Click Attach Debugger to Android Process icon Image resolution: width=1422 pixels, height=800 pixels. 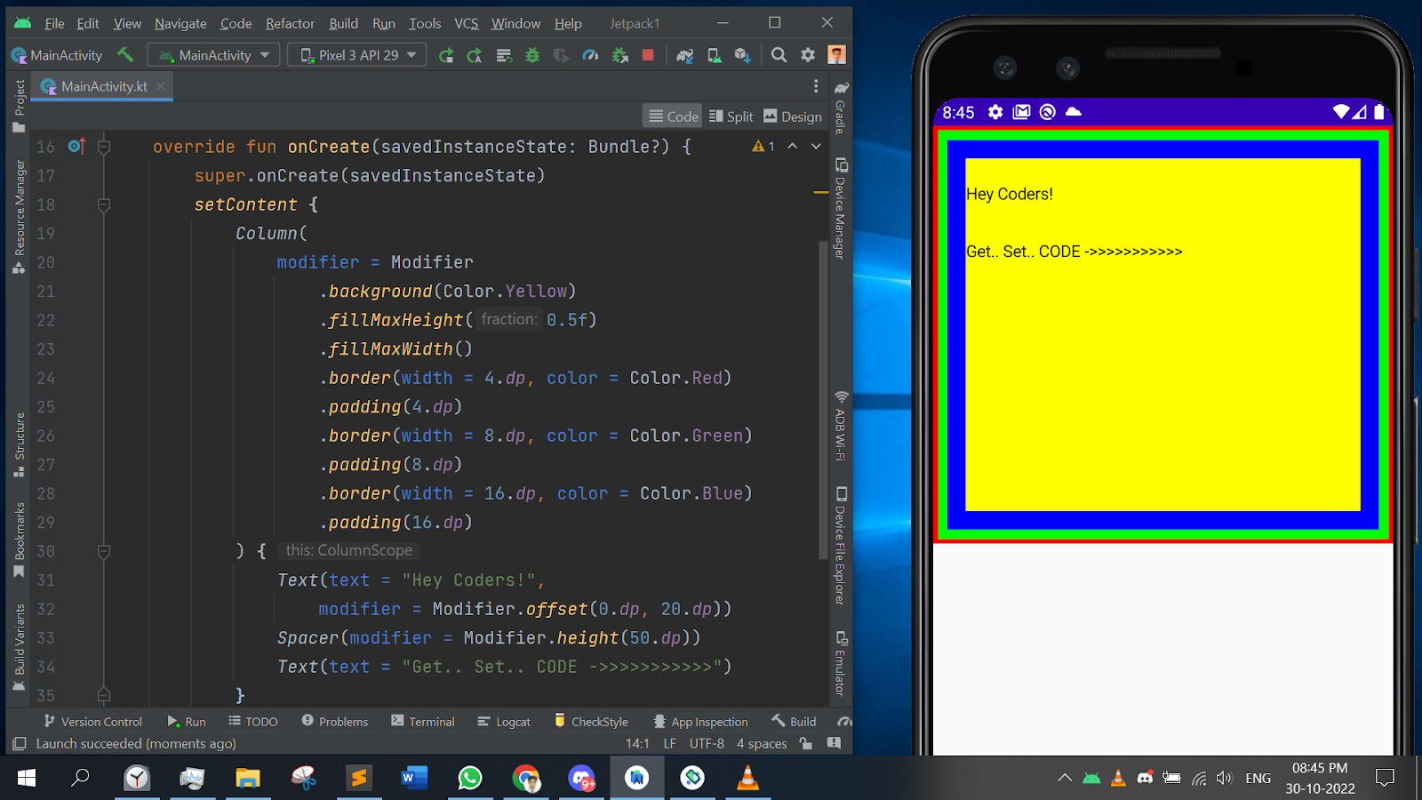620,55
